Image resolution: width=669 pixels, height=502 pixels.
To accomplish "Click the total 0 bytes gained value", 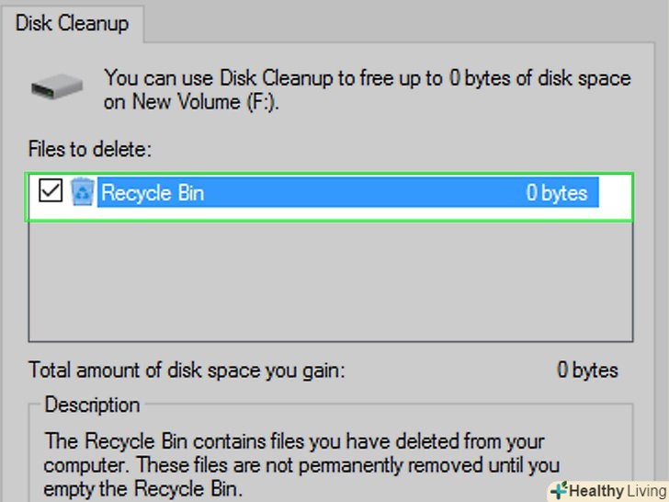I will point(587,371).
